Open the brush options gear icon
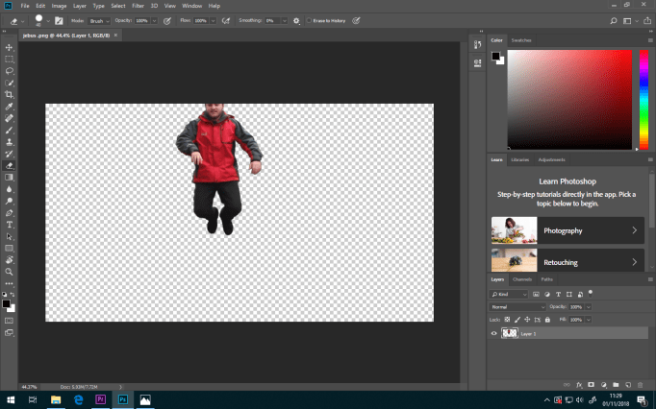The width and height of the screenshot is (656, 409). pyautogui.click(x=296, y=19)
